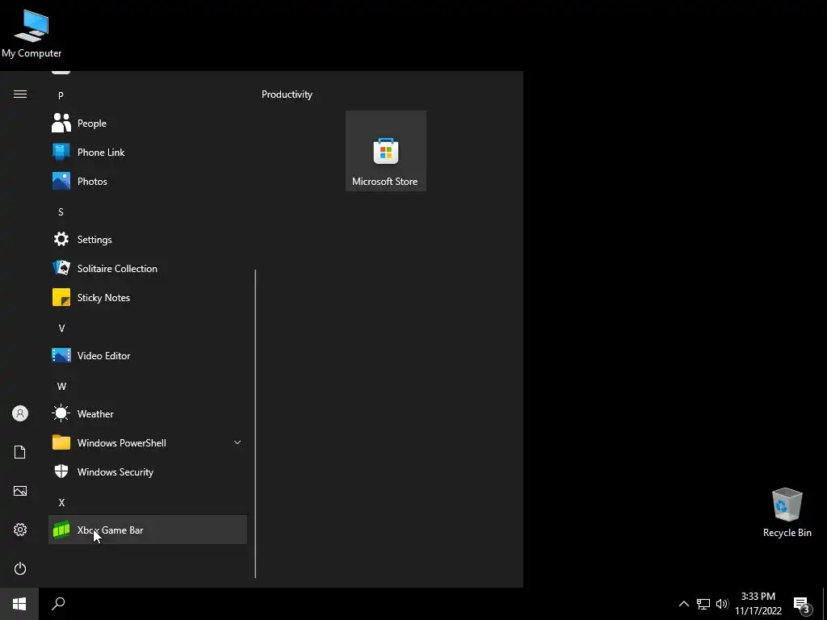The width and height of the screenshot is (827, 620).
Task: Jump to letter P section header
Action: pyautogui.click(x=61, y=95)
